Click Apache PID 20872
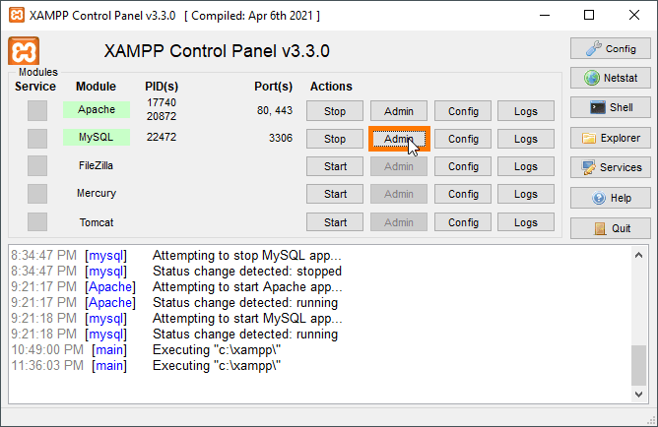 (162, 116)
